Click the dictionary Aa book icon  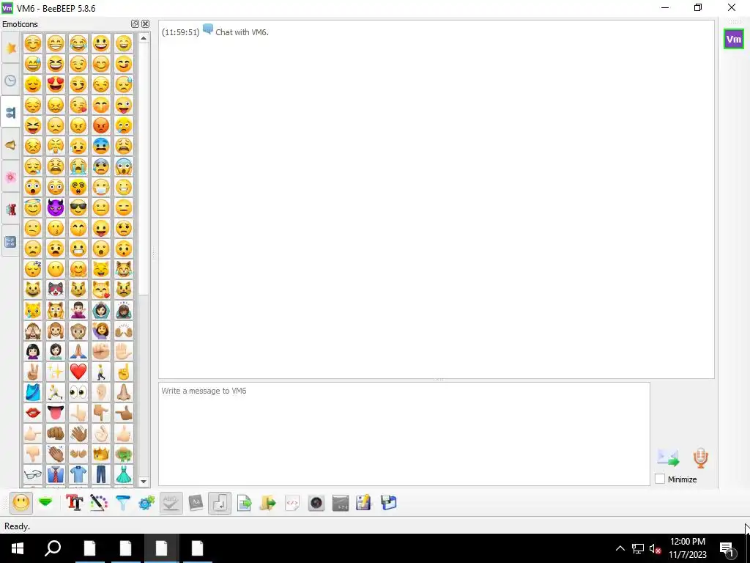coord(196,503)
